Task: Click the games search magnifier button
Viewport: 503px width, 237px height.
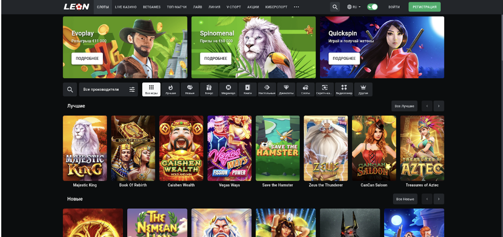Action: pos(70,90)
